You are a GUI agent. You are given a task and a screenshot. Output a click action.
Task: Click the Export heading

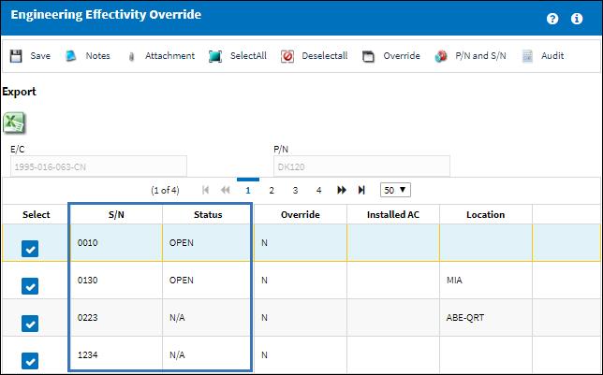(20, 92)
